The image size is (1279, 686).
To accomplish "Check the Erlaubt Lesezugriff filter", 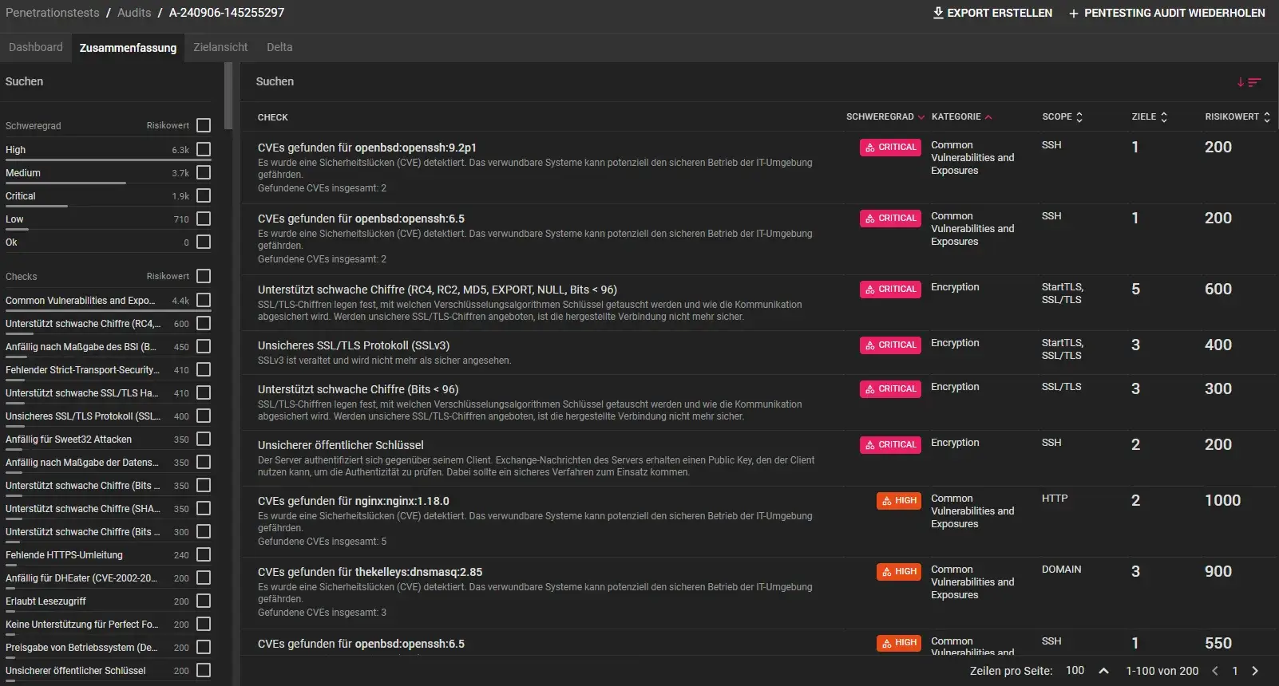I will coord(204,601).
